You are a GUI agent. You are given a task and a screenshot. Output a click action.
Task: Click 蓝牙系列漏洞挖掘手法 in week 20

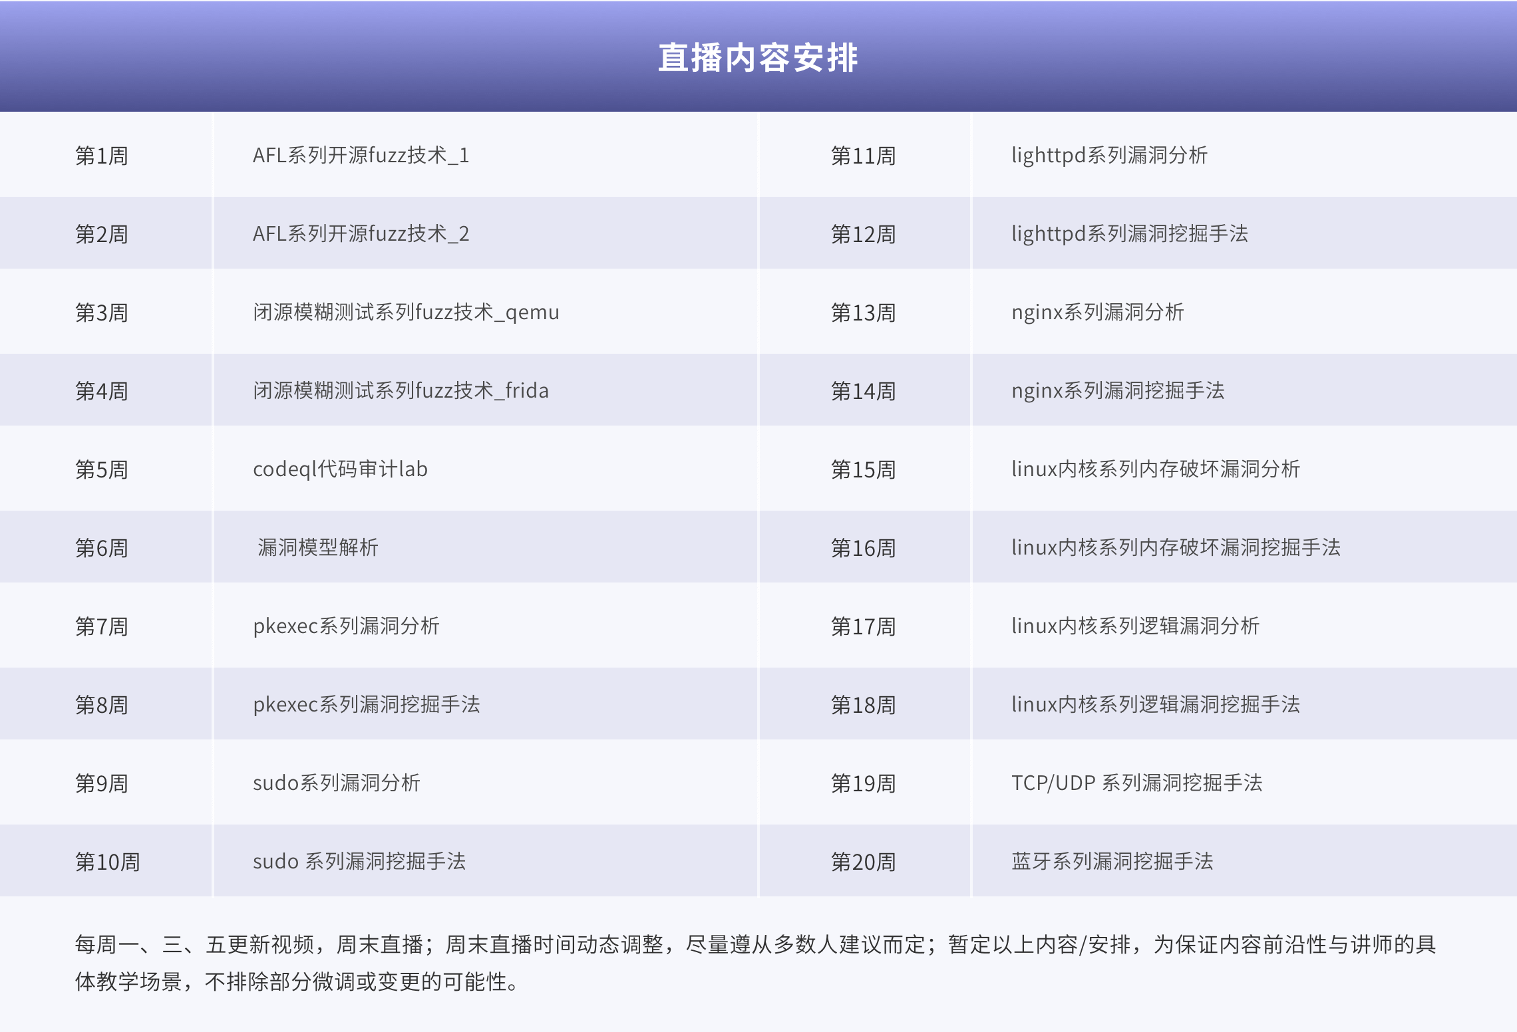point(1112,862)
